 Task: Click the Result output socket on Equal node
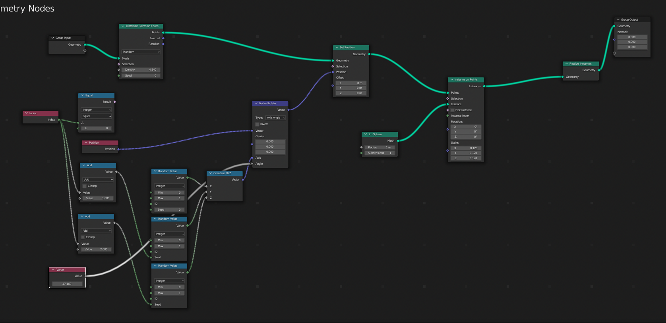tap(115, 102)
